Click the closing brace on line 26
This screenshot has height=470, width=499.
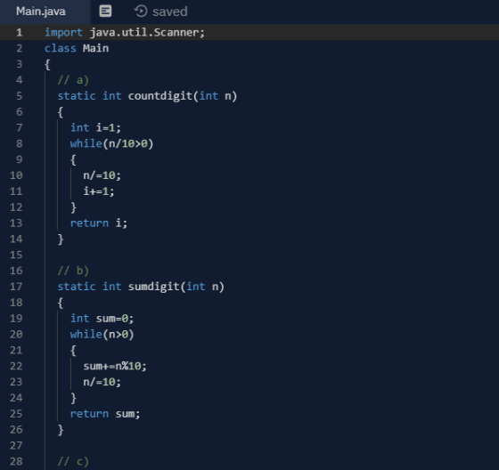tap(61, 430)
